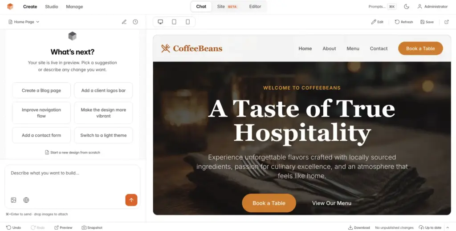Image resolution: width=456 pixels, height=231 pixels.
Task: Select the hero headline text
Action: click(302, 122)
